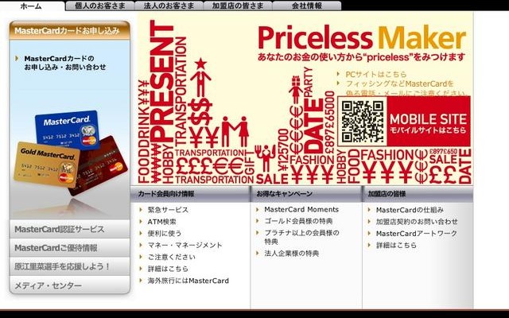Open 加盟店契約のお問い合わせ link
509x318 pixels.
[417, 222]
